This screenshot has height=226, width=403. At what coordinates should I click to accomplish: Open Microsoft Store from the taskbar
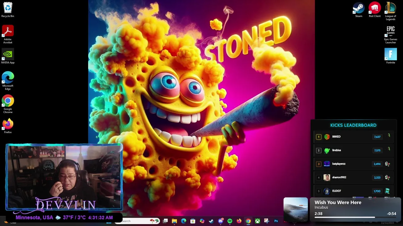point(193,221)
